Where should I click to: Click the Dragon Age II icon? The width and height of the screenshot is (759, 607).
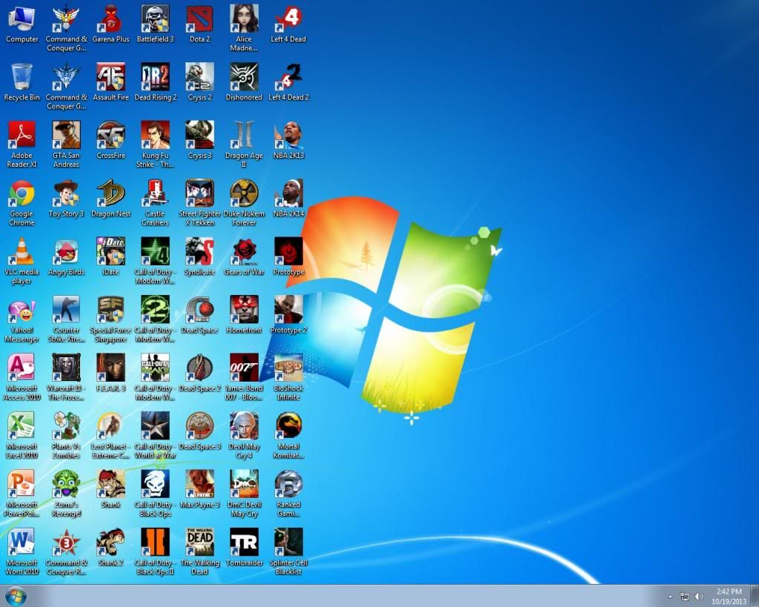point(244,145)
